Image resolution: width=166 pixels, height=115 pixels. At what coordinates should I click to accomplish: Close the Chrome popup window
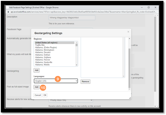point(155,7)
